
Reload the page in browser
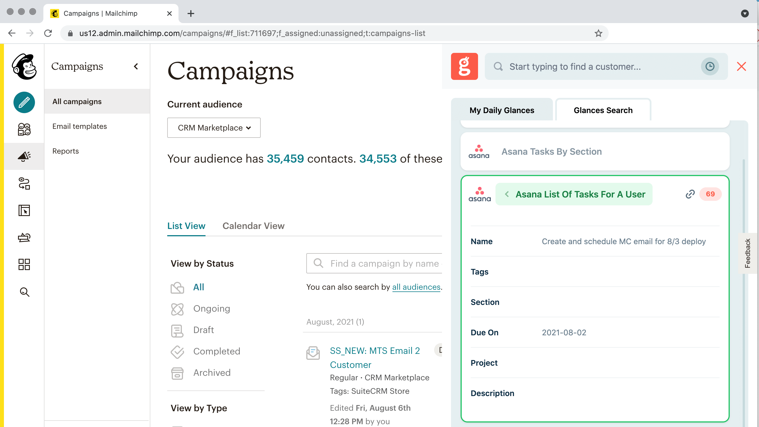[x=48, y=33]
